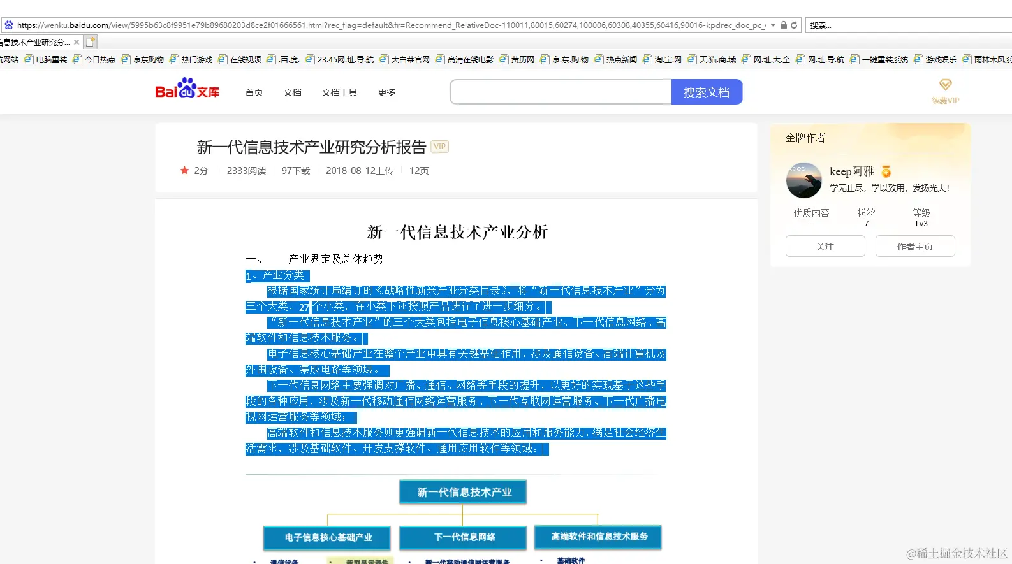The width and height of the screenshot is (1012, 564).
Task: Open the 热点新闻 bookmark
Action: (x=615, y=59)
